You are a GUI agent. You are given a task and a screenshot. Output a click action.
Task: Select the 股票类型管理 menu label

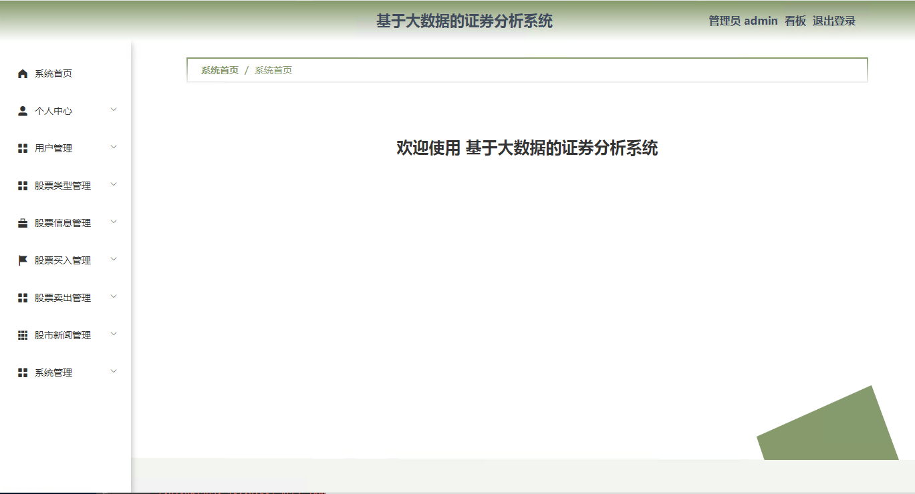(x=63, y=186)
